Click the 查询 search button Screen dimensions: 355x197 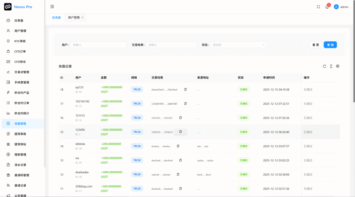click(330, 45)
